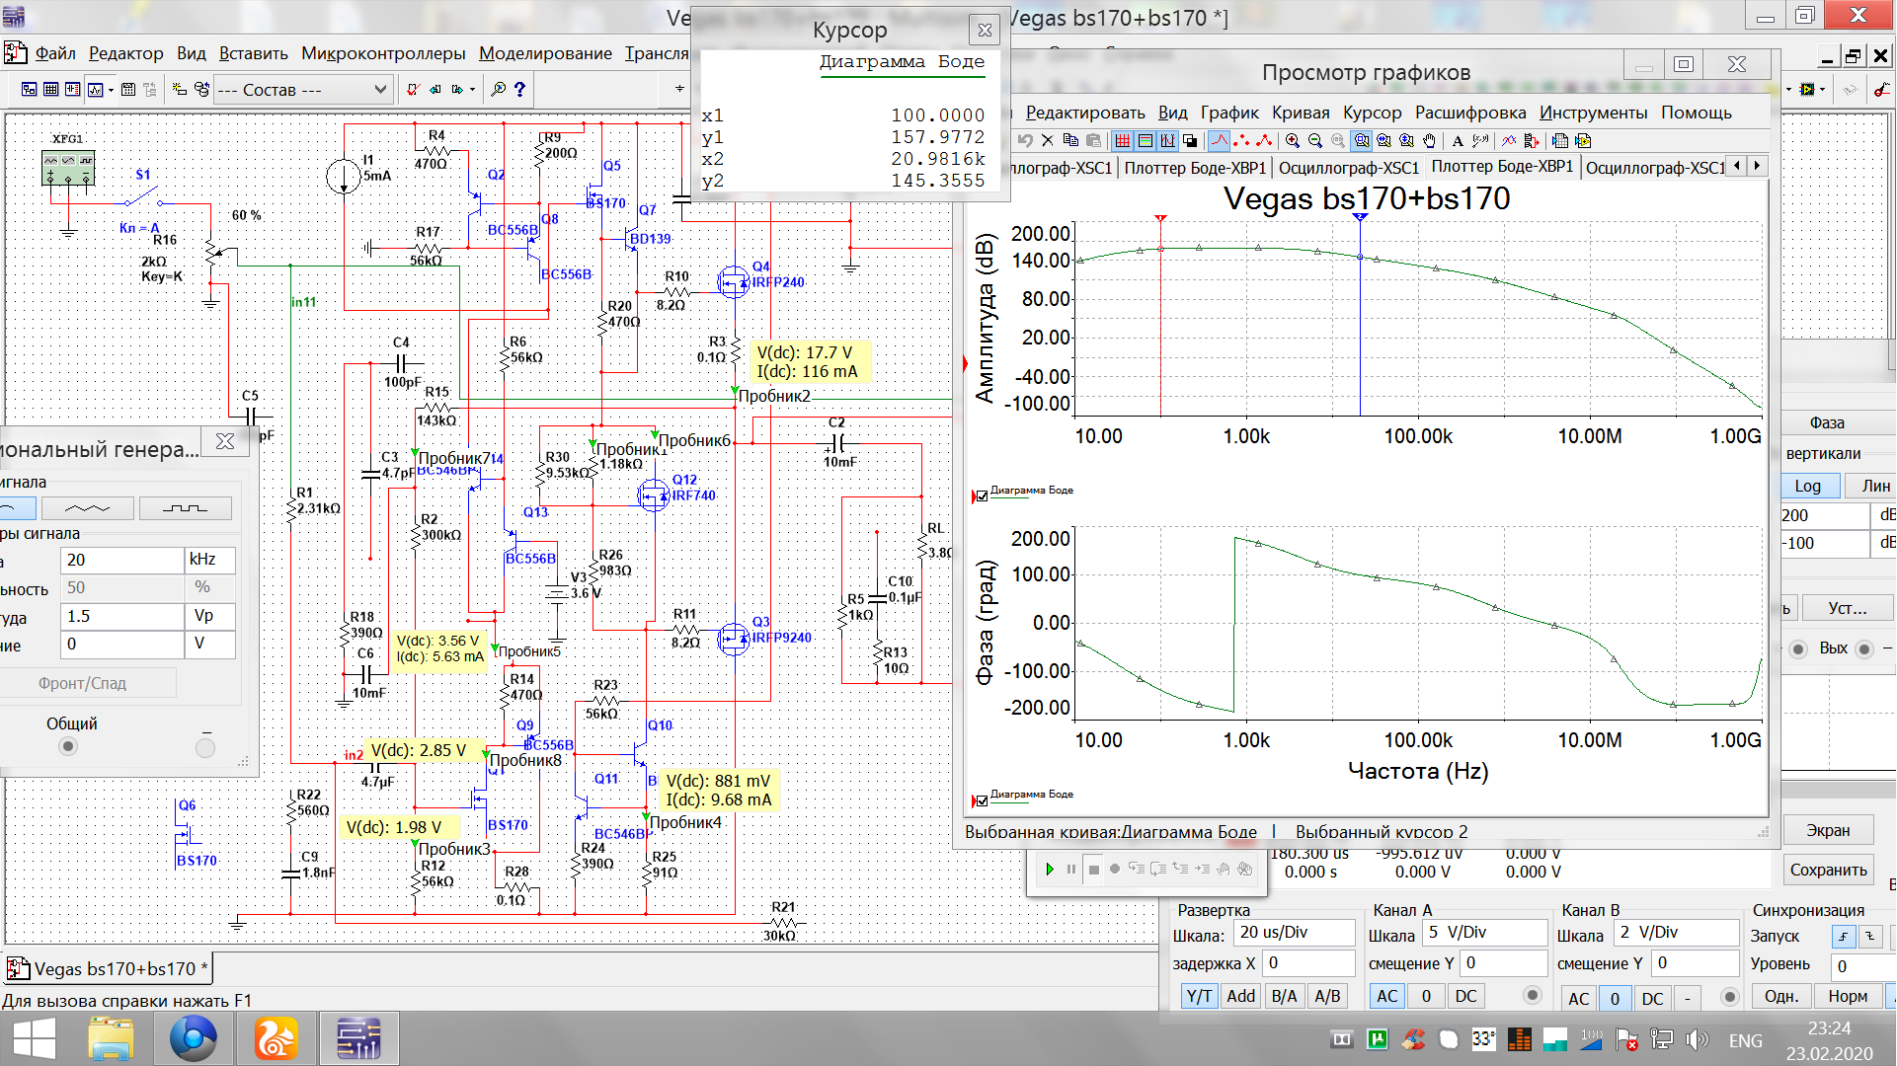The image size is (1897, 1066).
Task: Switch to the active Плоттер Боде-XBP1 tab
Action: 1502,167
